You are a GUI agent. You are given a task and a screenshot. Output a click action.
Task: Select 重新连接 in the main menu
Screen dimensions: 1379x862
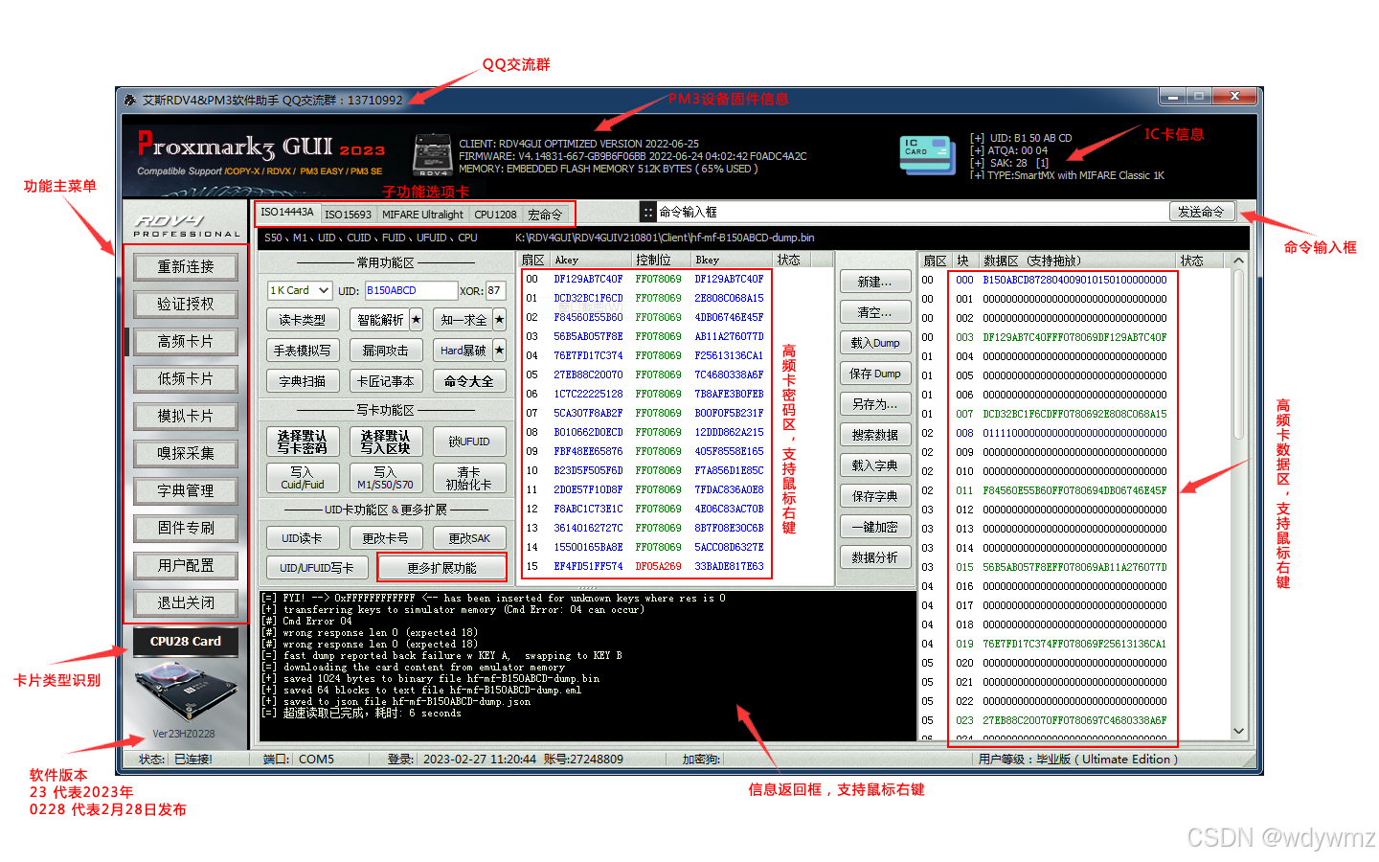point(186,266)
